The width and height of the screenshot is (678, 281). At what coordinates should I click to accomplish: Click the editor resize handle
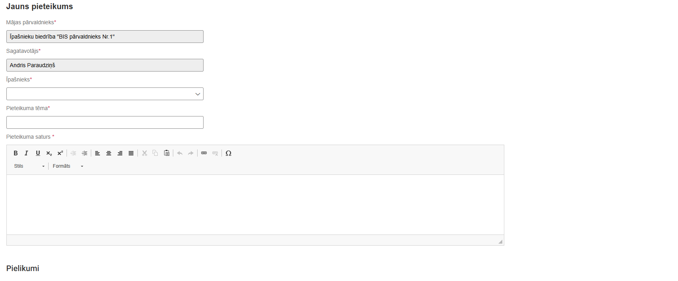[x=500, y=242]
